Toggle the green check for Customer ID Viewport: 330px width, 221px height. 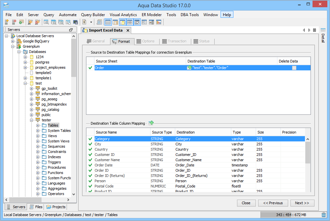(x=90, y=155)
